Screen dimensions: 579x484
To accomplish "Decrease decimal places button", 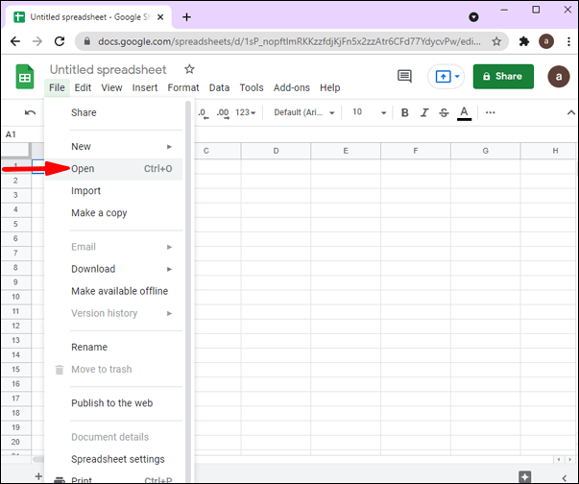I will coord(204,112).
